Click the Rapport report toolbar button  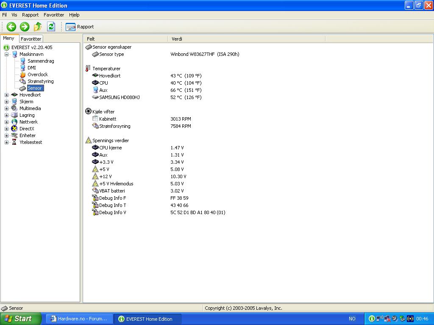80,27
